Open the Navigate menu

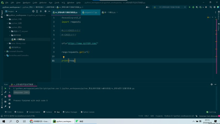(26, 2)
